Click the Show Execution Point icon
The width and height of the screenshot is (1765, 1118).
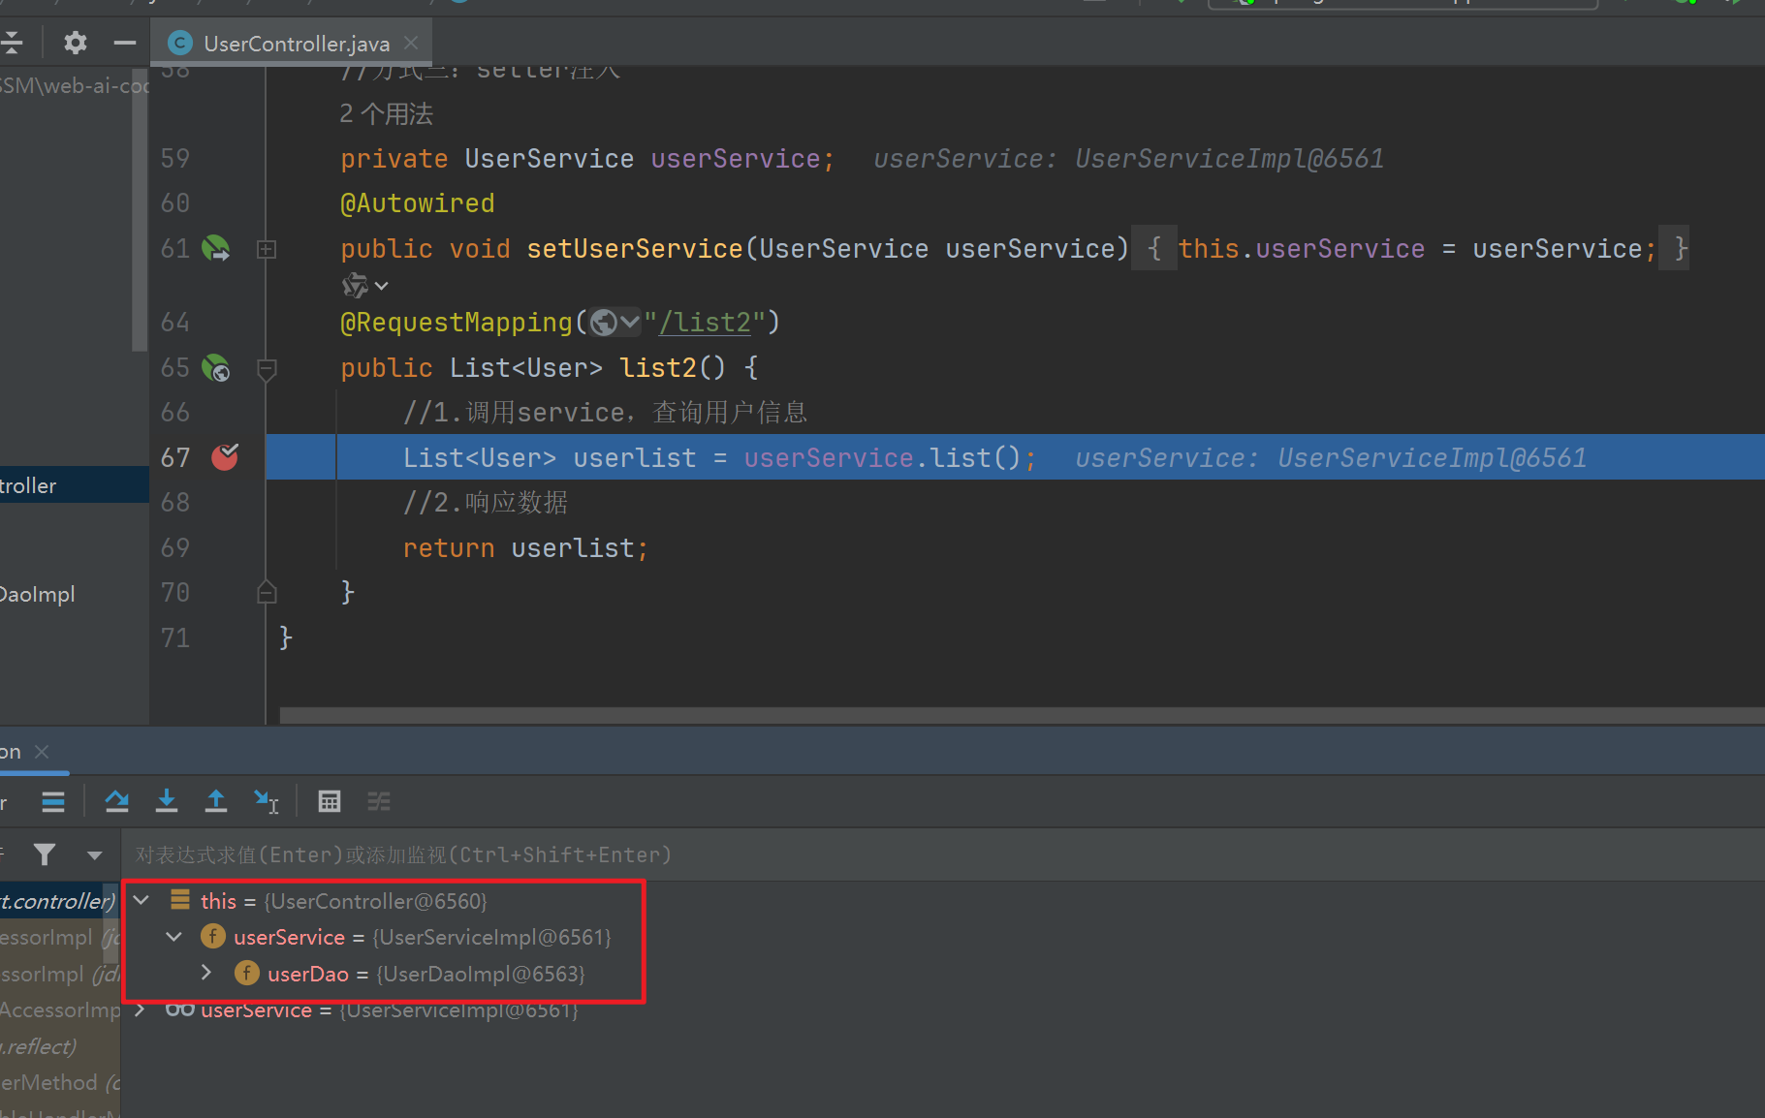[53, 801]
